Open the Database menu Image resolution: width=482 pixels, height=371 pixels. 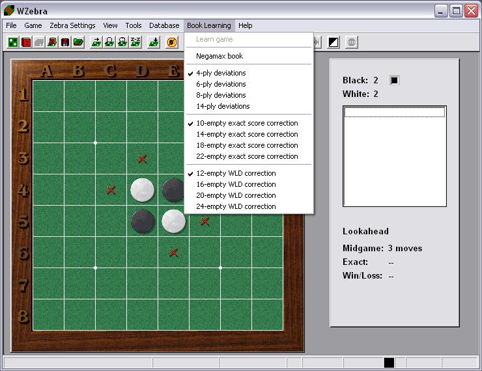point(164,25)
